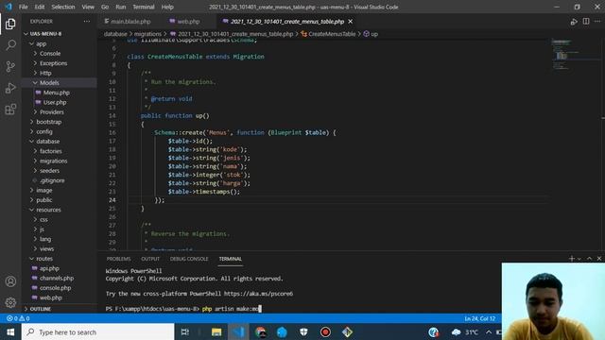Image resolution: width=605 pixels, height=340 pixels.
Task: Open File Explorer from the taskbar
Action: (216, 331)
